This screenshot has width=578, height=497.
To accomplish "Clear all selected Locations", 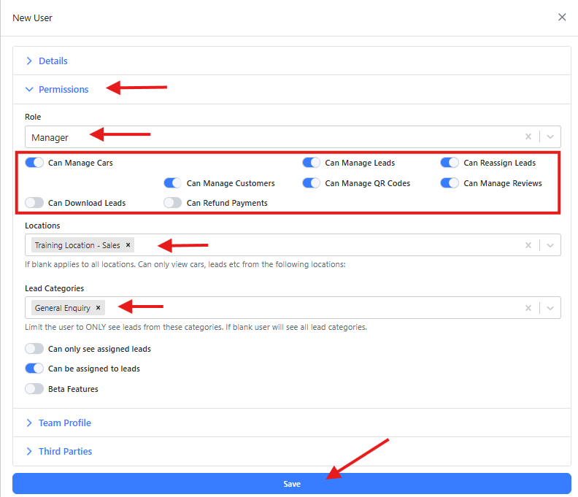I will pos(528,245).
